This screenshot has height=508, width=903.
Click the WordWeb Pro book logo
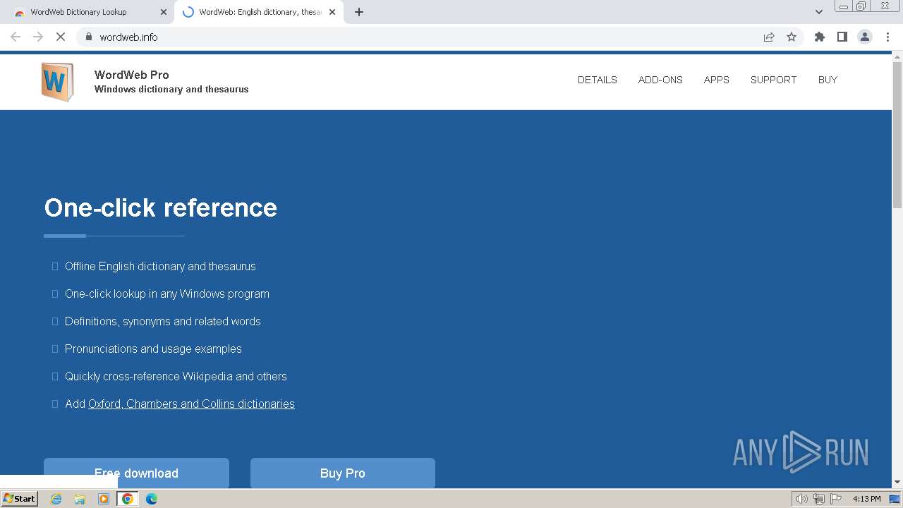(x=57, y=82)
